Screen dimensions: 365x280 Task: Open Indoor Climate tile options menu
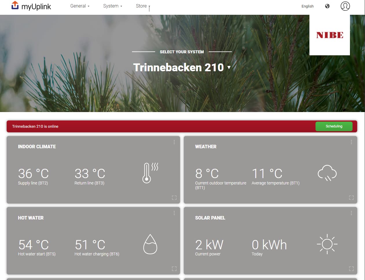174,142
